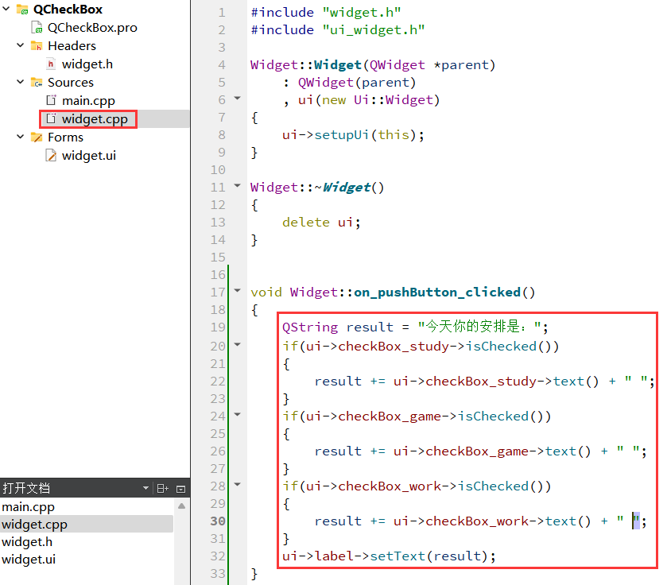Click the close panel icon in 打开文档 header

(x=180, y=489)
